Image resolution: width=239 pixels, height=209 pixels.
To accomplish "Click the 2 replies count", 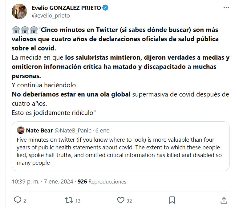I will tap(25, 201).
